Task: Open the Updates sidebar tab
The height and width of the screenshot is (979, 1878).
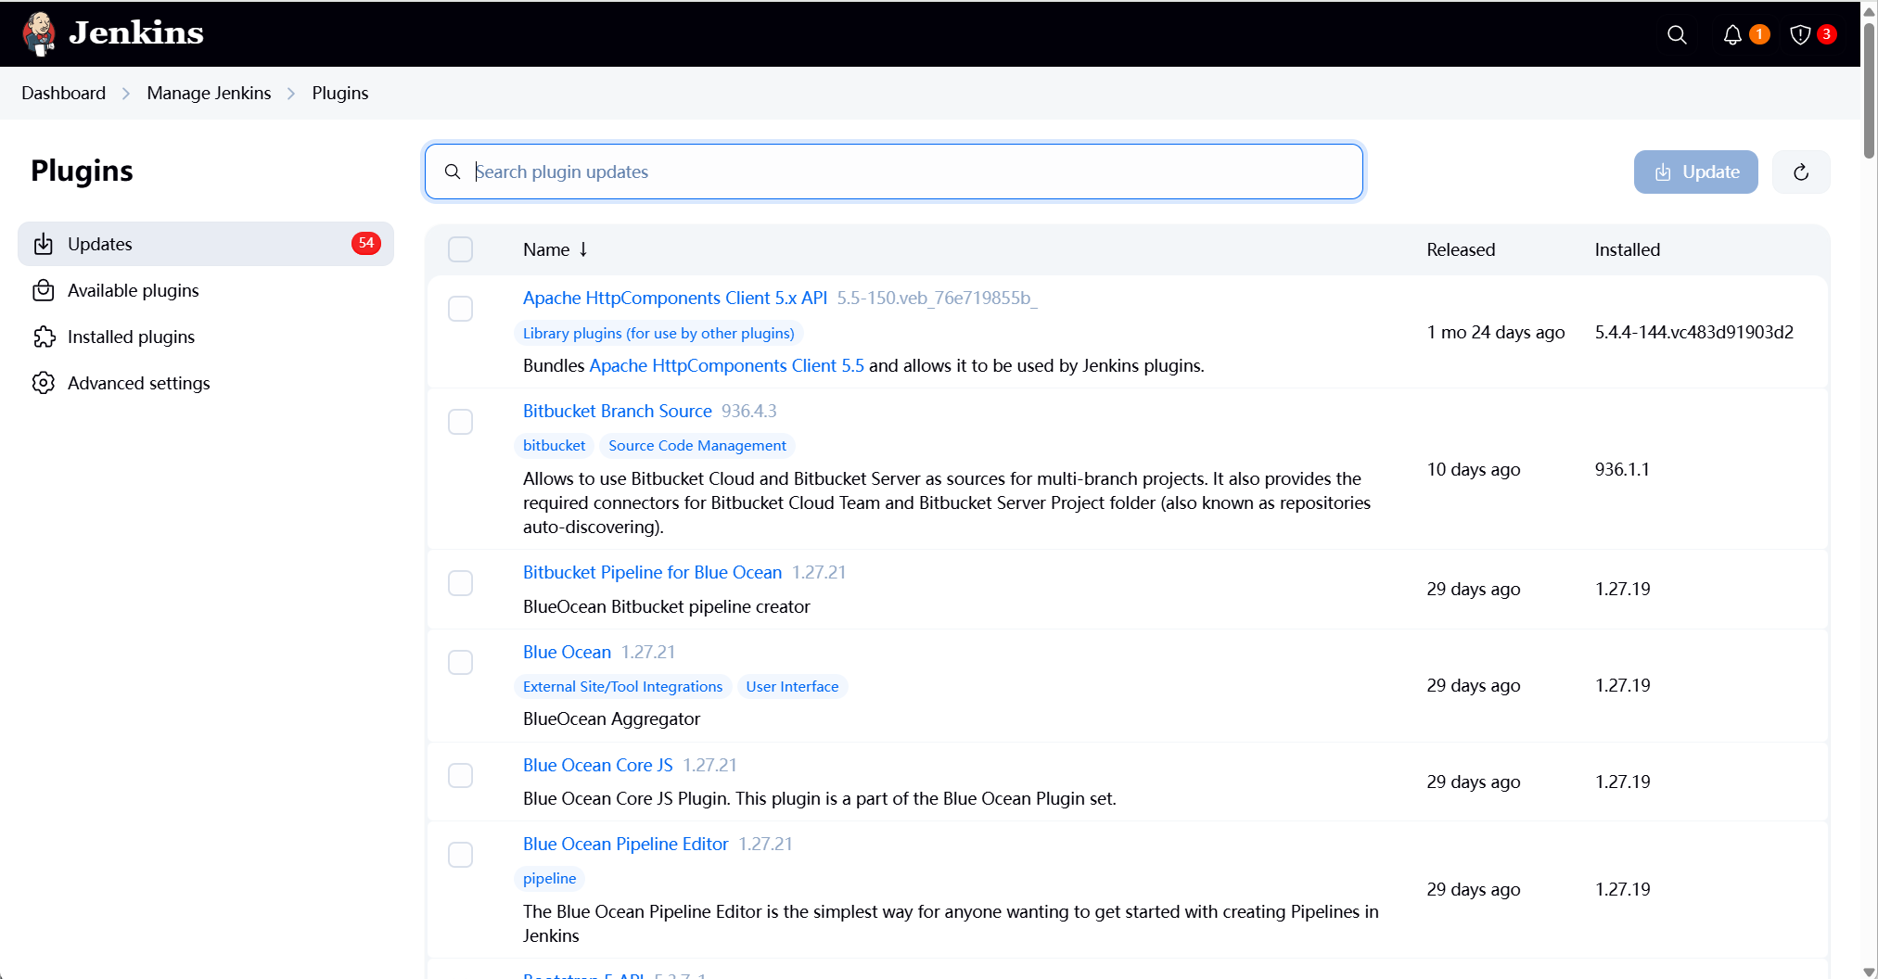Action: [206, 244]
